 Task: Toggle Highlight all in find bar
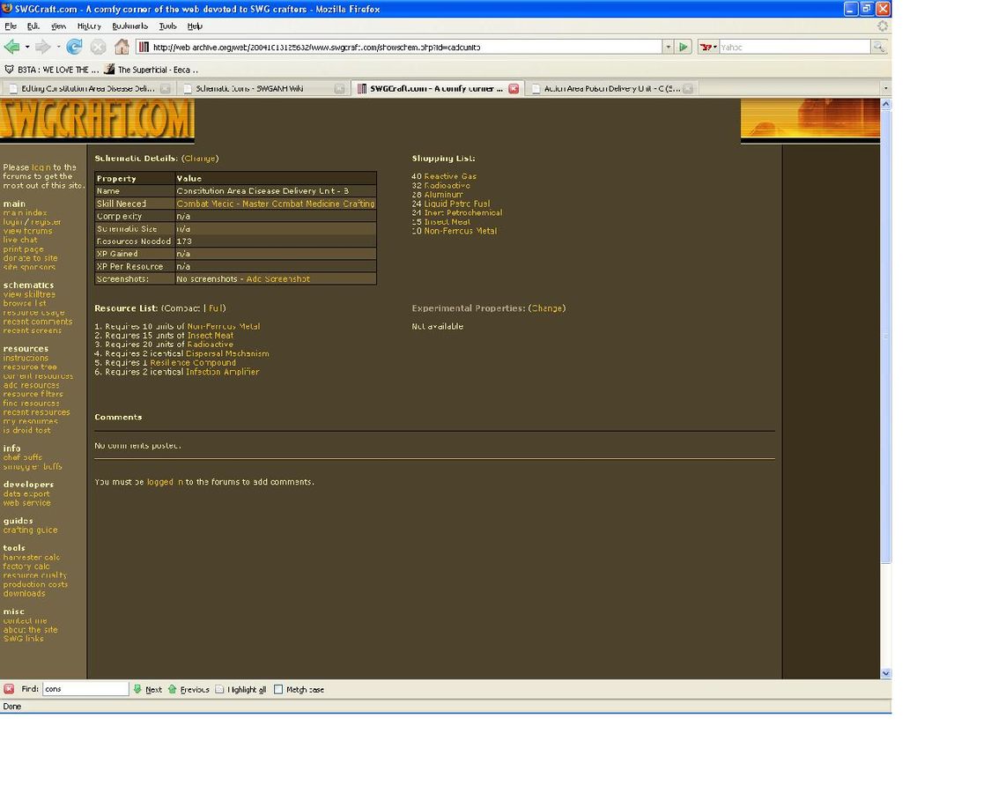click(x=220, y=689)
